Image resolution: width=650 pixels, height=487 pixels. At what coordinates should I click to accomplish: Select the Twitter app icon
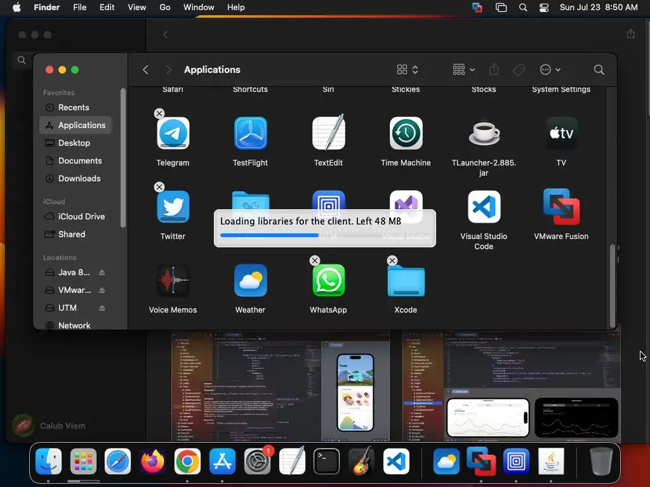(x=173, y=207)
